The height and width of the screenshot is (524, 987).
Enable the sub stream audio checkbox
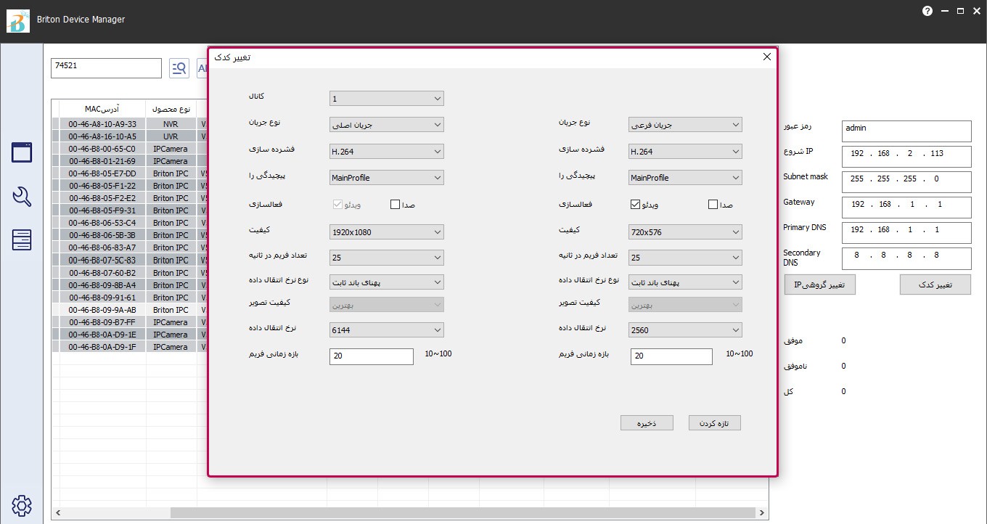point(713,205)
